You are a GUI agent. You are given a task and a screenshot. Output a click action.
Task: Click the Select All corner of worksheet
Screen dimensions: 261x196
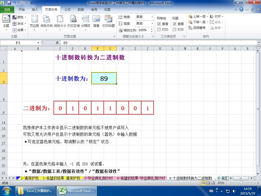pyautogui.click(x=4, y=48)
